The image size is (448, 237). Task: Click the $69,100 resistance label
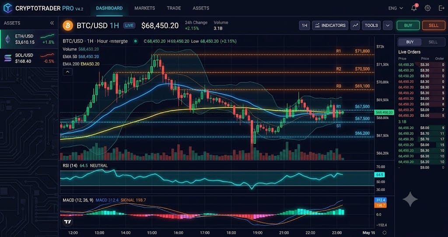362,86
